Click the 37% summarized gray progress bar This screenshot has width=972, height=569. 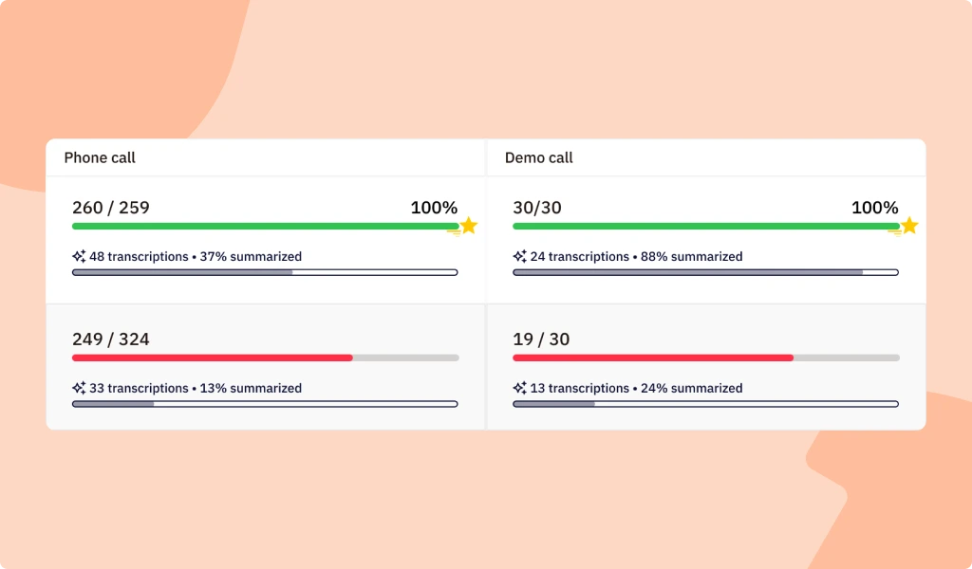click(266, 272)
